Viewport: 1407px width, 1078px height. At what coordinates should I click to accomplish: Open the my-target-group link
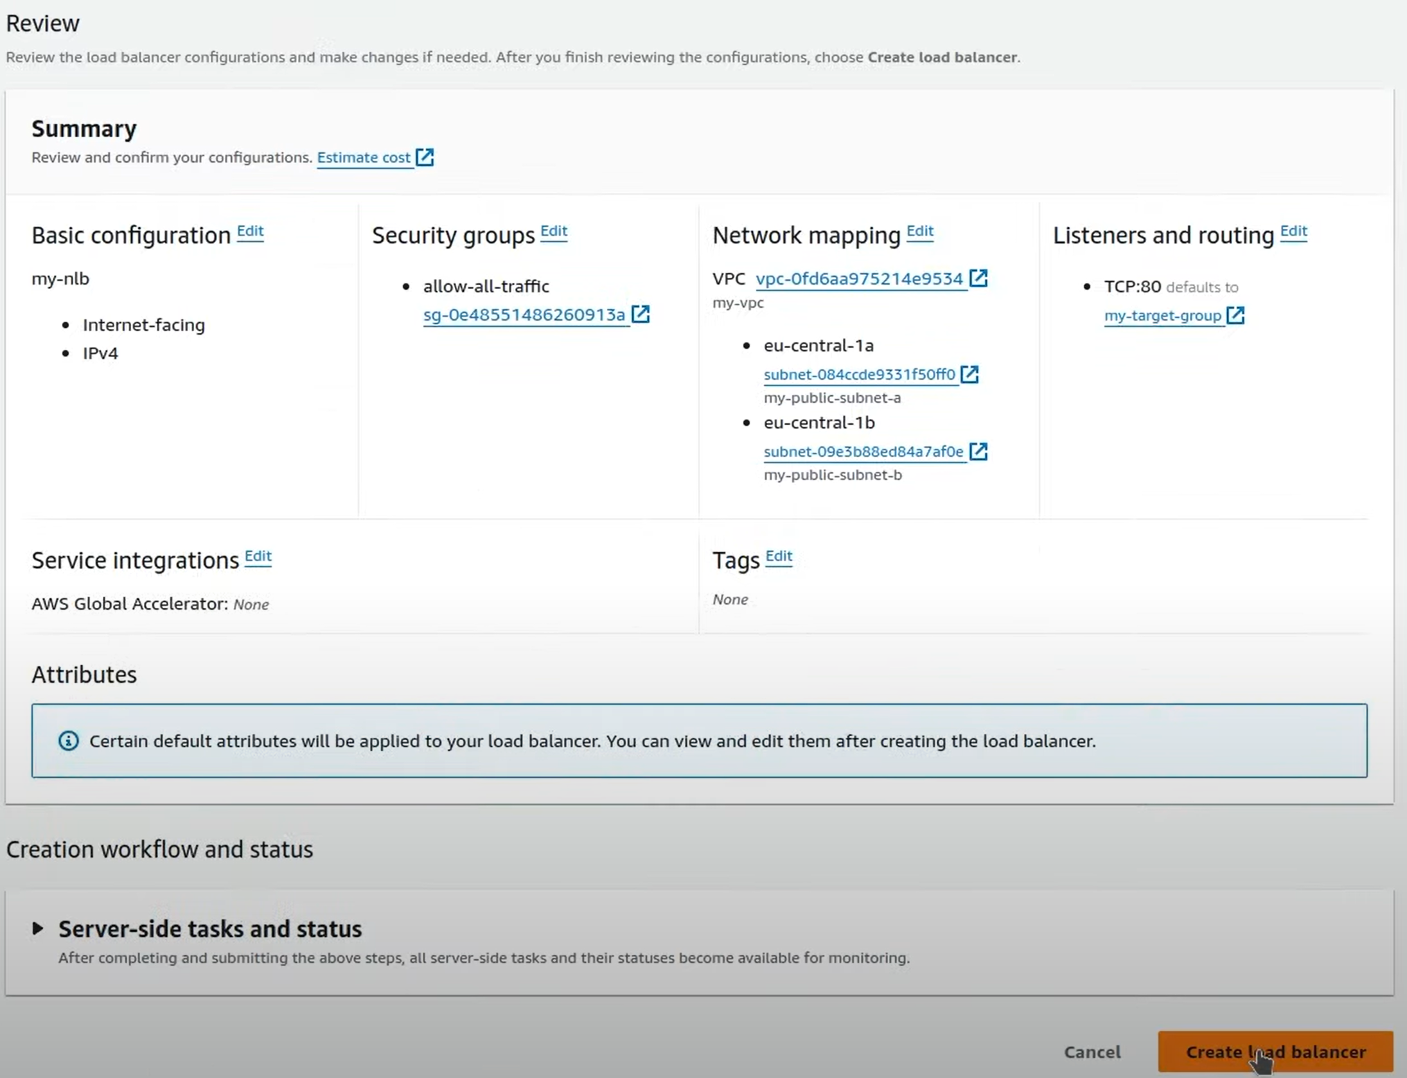pyautogui.click(x=1162, y=315)
